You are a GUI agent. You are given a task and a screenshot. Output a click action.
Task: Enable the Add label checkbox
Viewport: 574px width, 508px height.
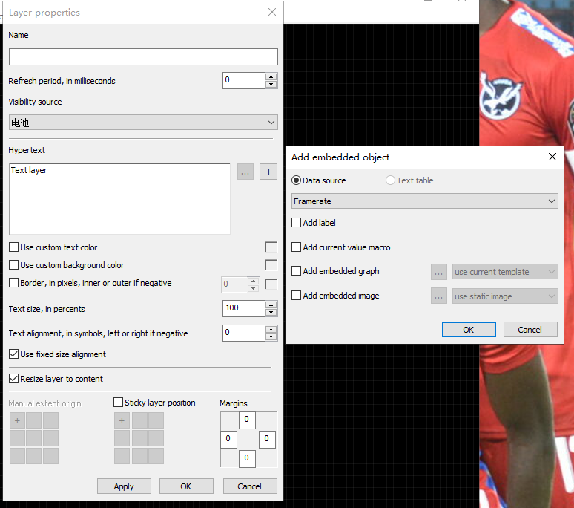296,223
